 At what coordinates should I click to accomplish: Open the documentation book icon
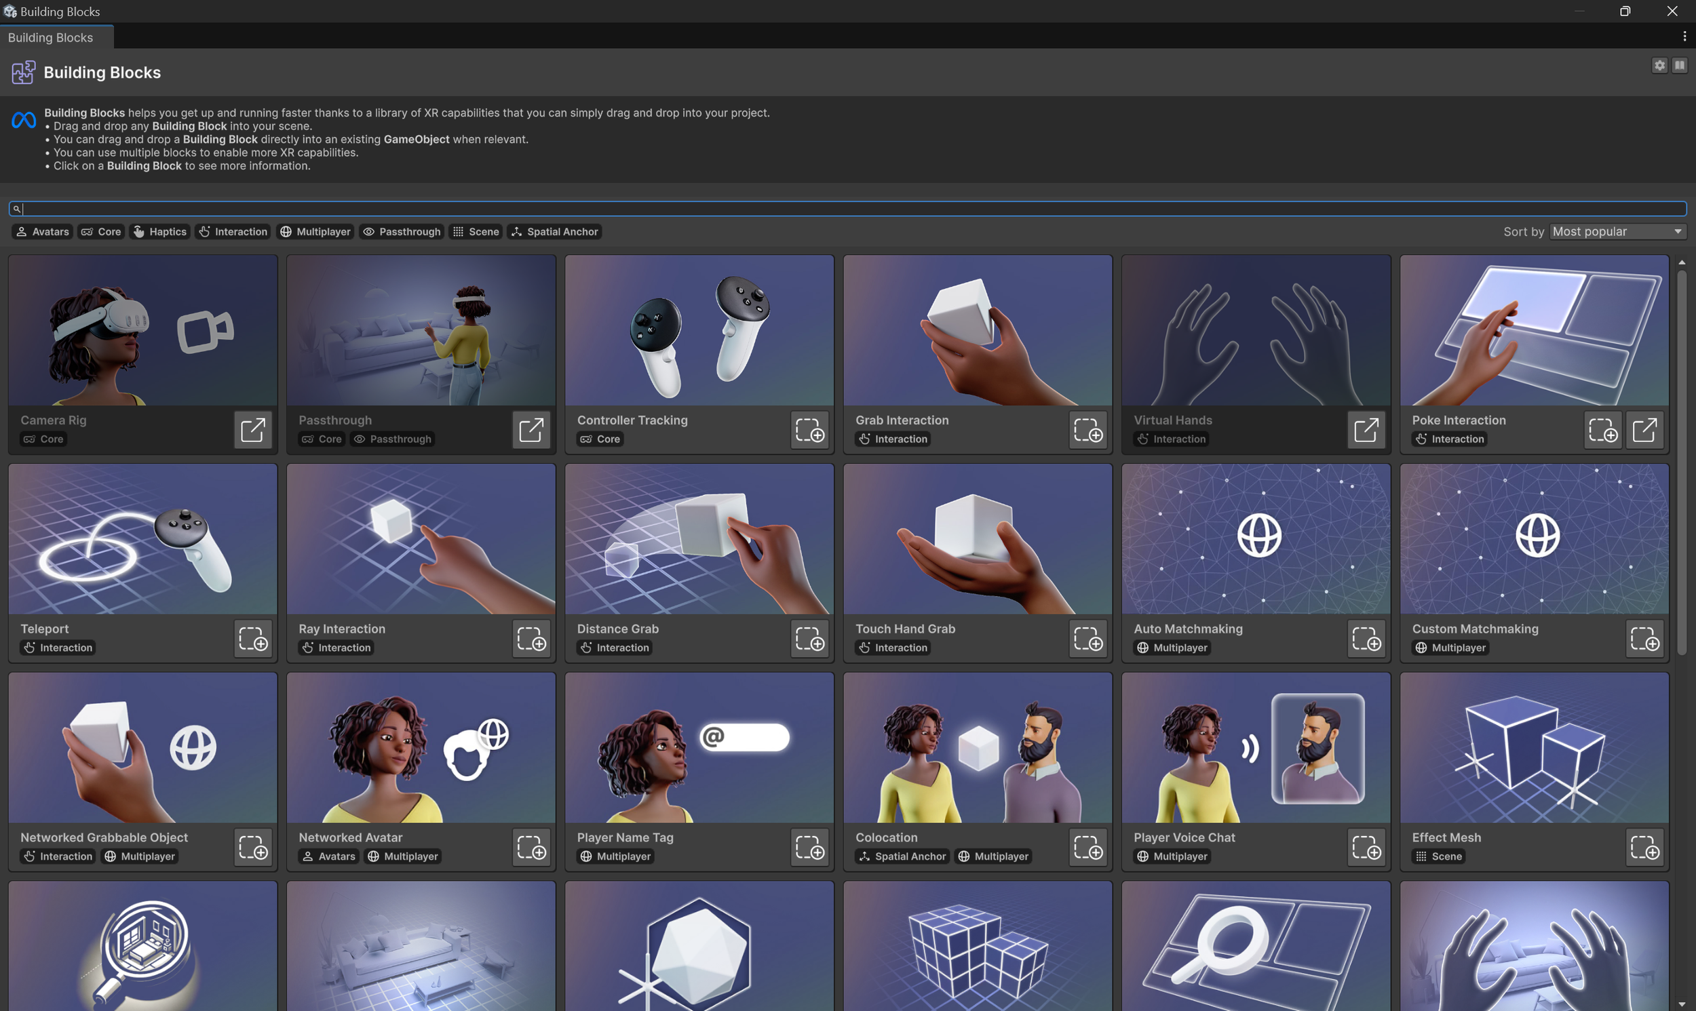click(x=1680, y=65)
